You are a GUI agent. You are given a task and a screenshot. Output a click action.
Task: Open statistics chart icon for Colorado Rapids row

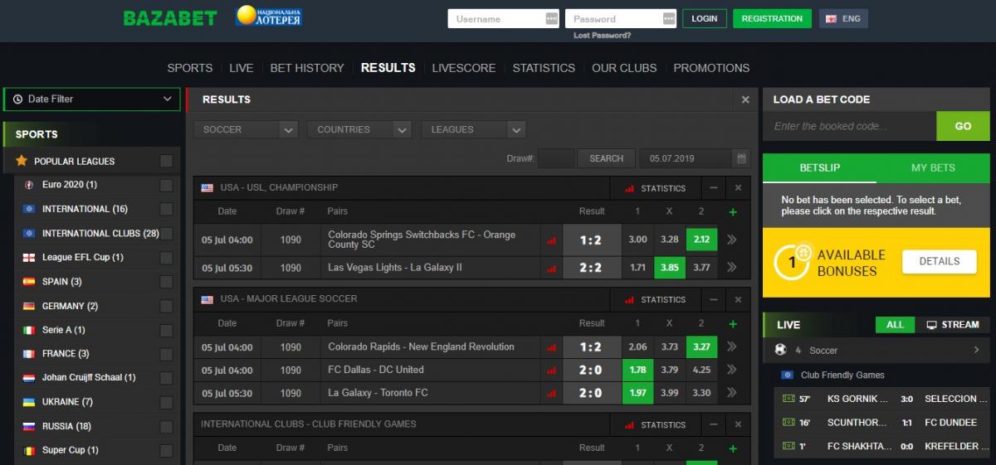[551, 347]
